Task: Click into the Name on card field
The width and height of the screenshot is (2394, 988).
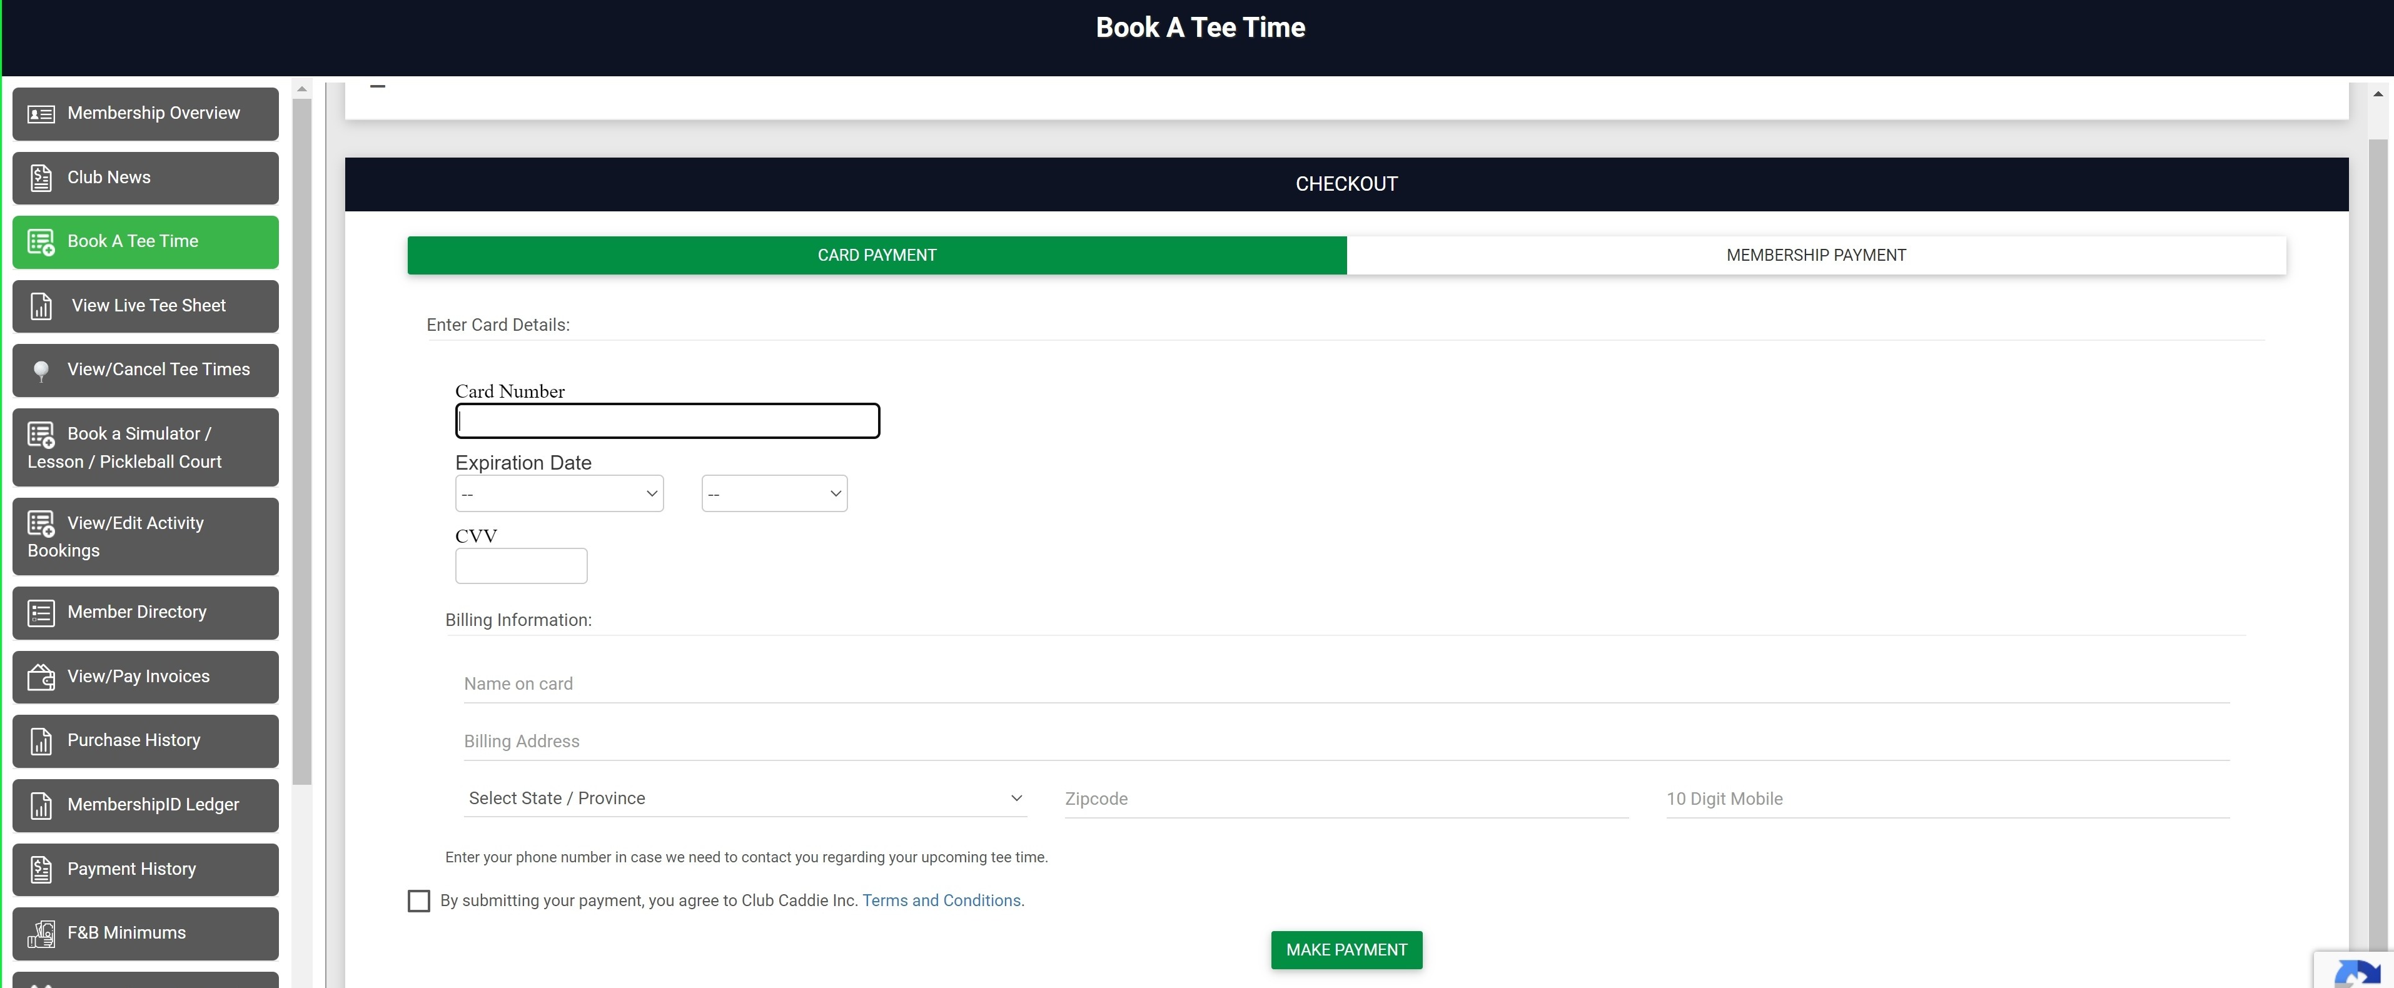Action: pyautogui.click(x=1346, y=684)
